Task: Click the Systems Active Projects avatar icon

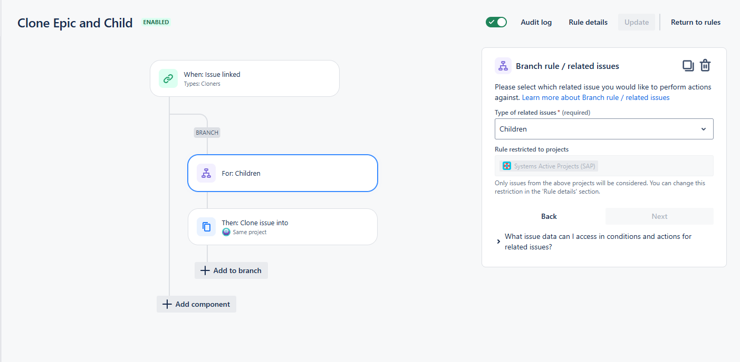Action: (x=507, y=166)
